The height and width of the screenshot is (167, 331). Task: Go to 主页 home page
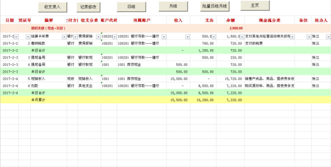[x=255, y=6]
